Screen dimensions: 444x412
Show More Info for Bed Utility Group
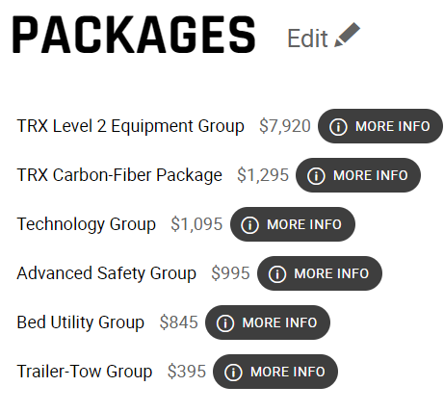pos(268,322)
